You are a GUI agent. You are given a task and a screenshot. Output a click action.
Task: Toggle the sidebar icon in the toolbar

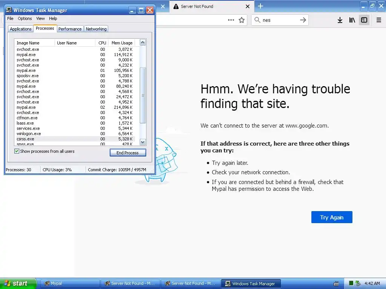364,20
